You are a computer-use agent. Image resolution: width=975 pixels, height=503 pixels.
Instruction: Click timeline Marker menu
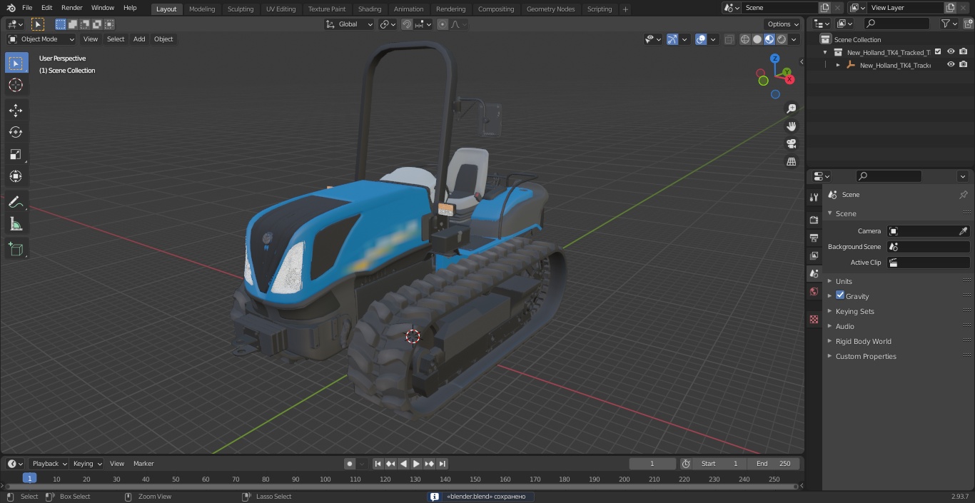143,464
